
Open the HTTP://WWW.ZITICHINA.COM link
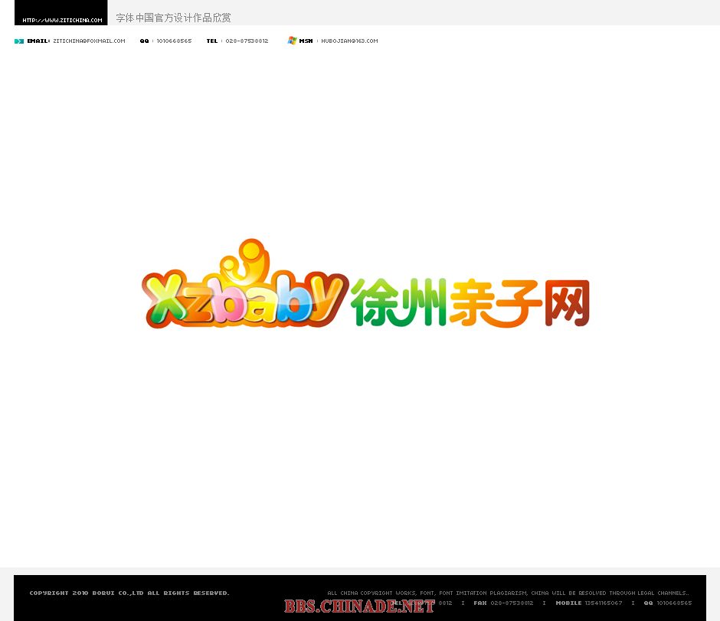pyautogui.click(x=63, y=20)
